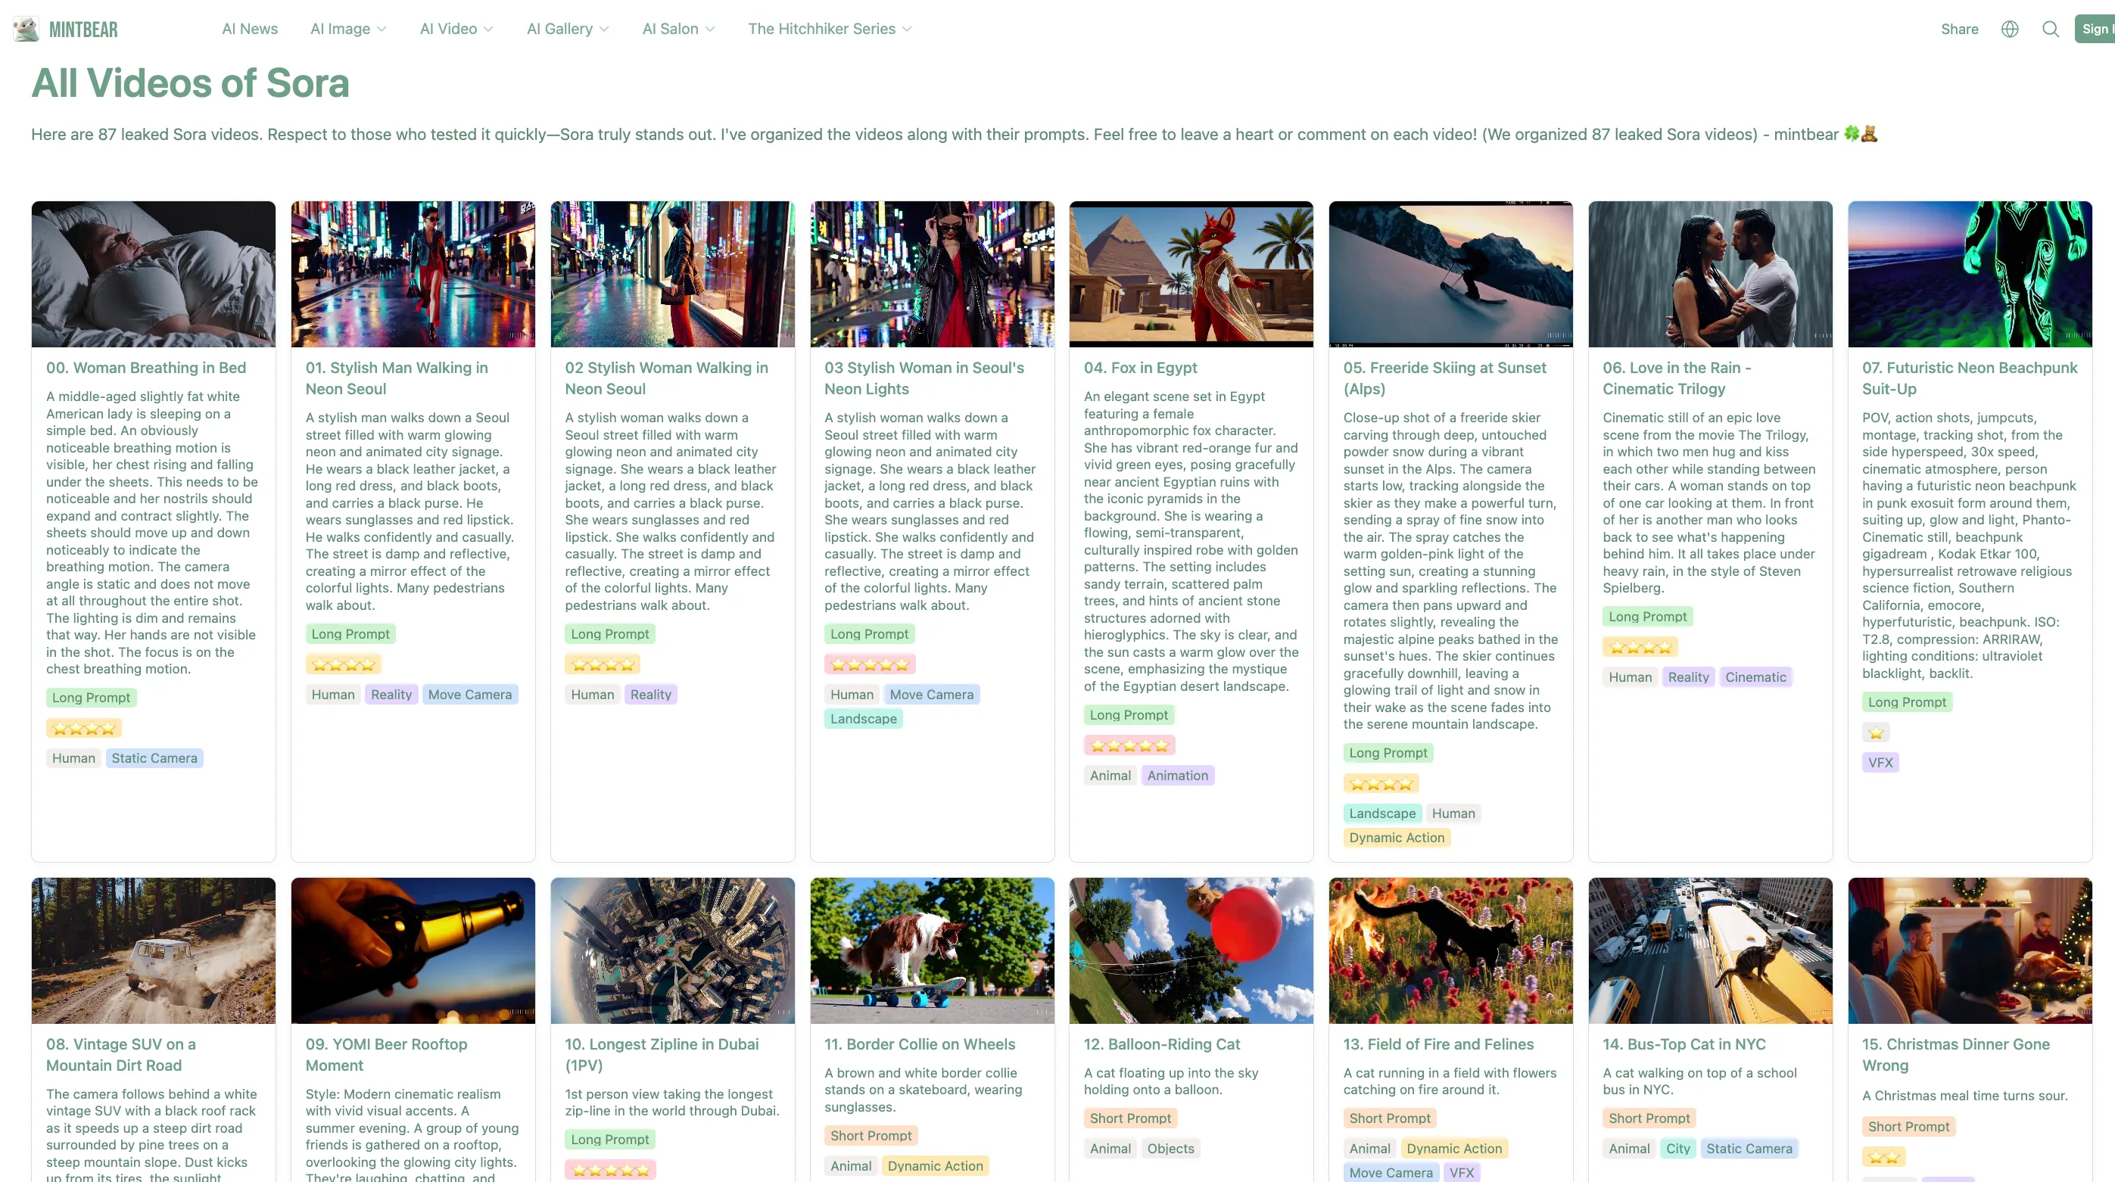This screenshot has height=1182, width=2115.
Task: Click the Mintbear bear logo icon
Action: point(26,29)
